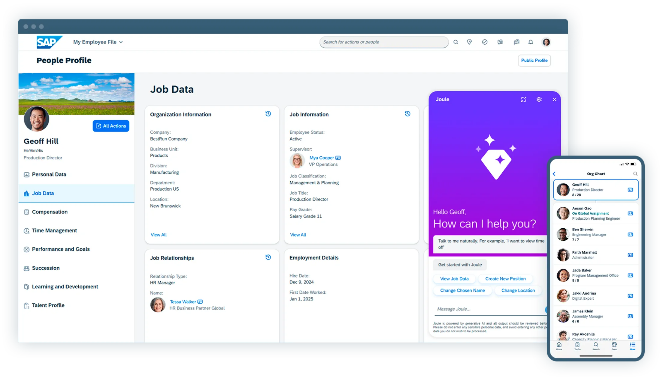Image resolution: width=663 pixels, height=380 pixels.
Task: Click the Org Chart search icon on phone
Action: [x=635, y=174]
